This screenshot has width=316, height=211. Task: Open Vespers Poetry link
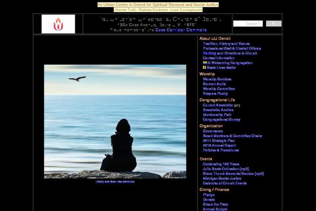215,93
